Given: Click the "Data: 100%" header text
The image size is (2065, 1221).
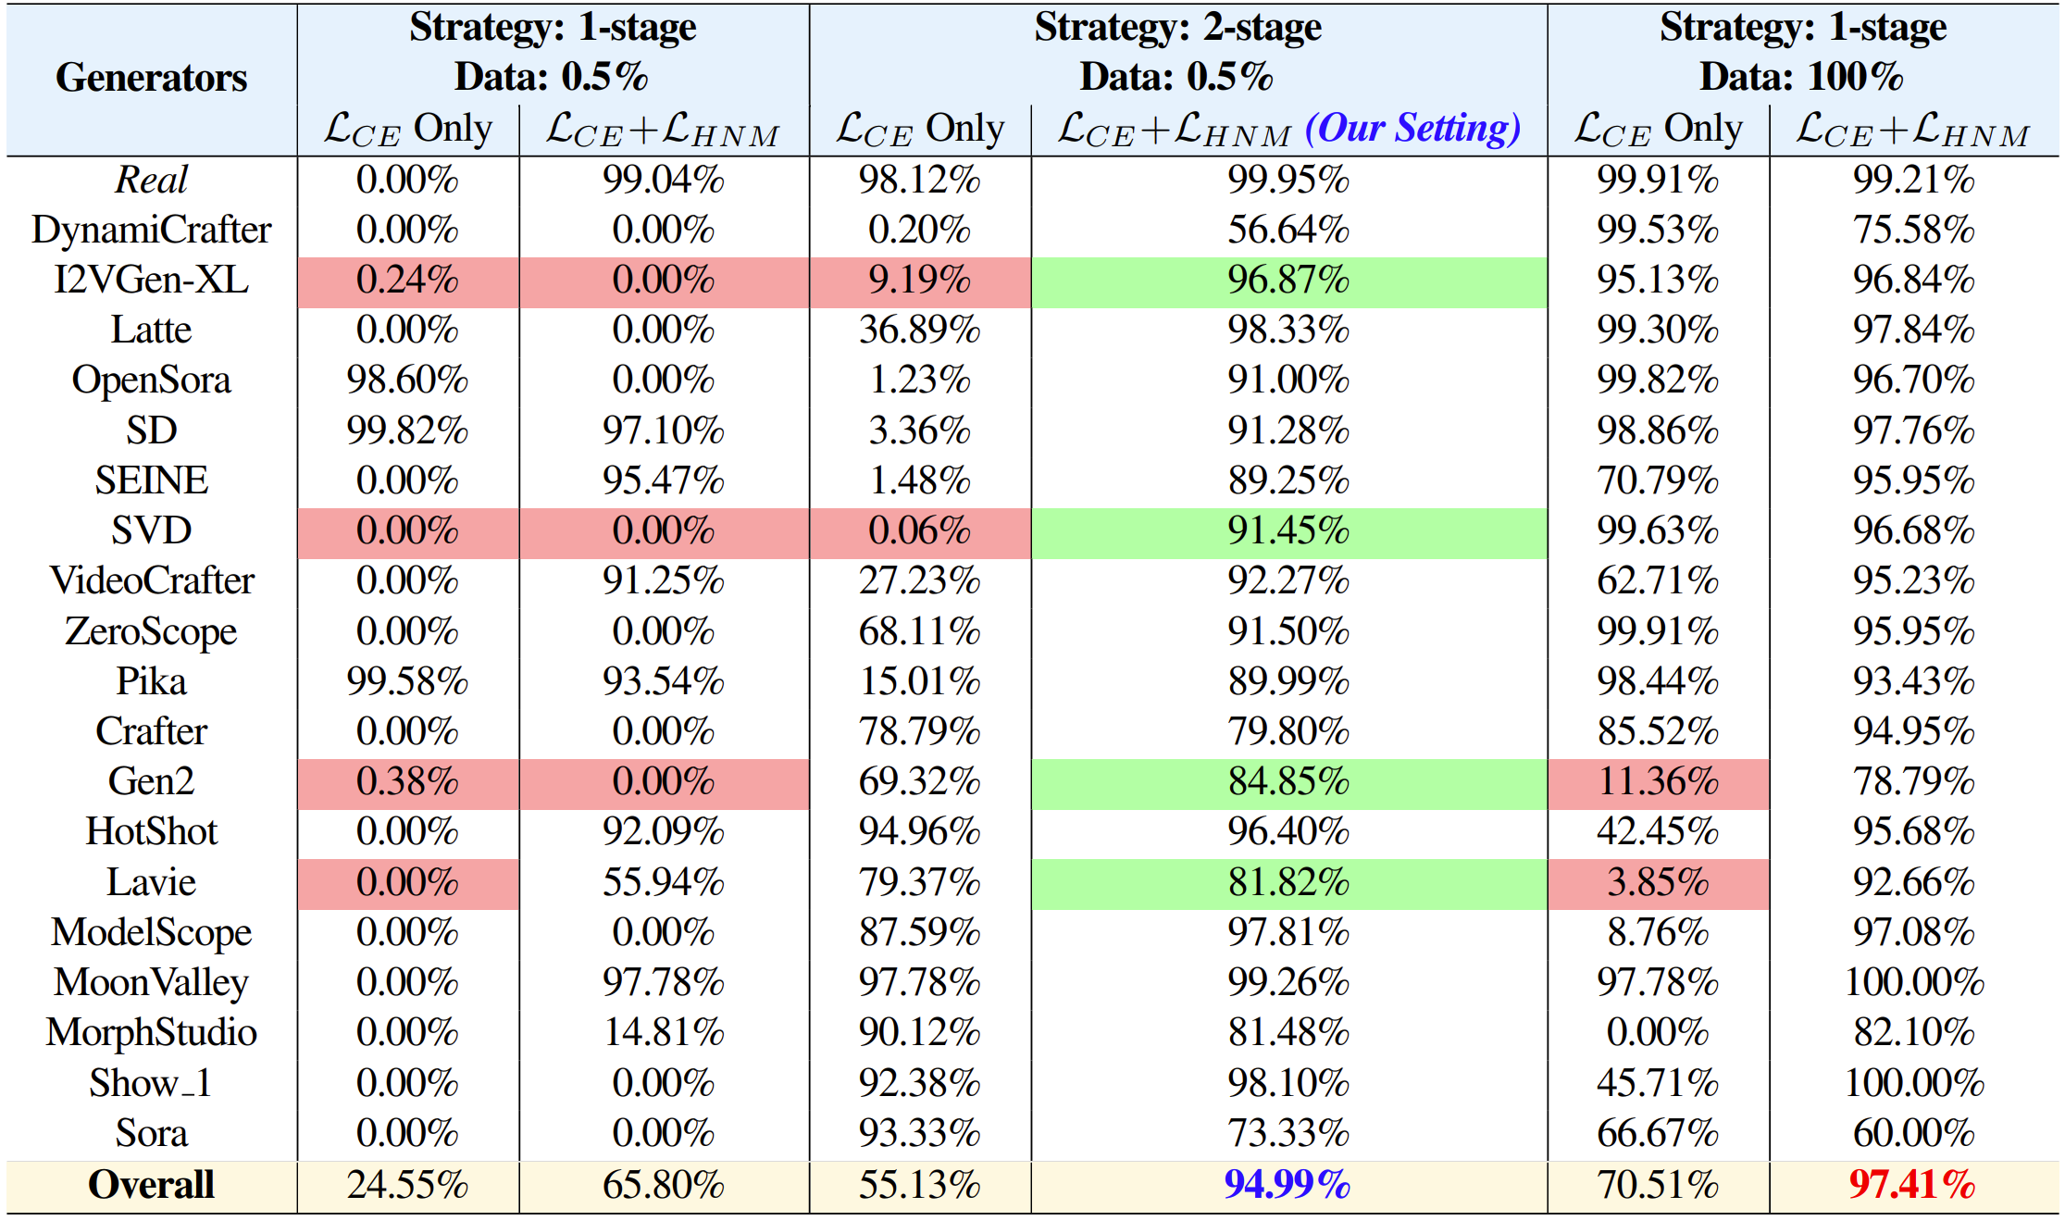Looking at the screenshot, I should pos(1801,77).
